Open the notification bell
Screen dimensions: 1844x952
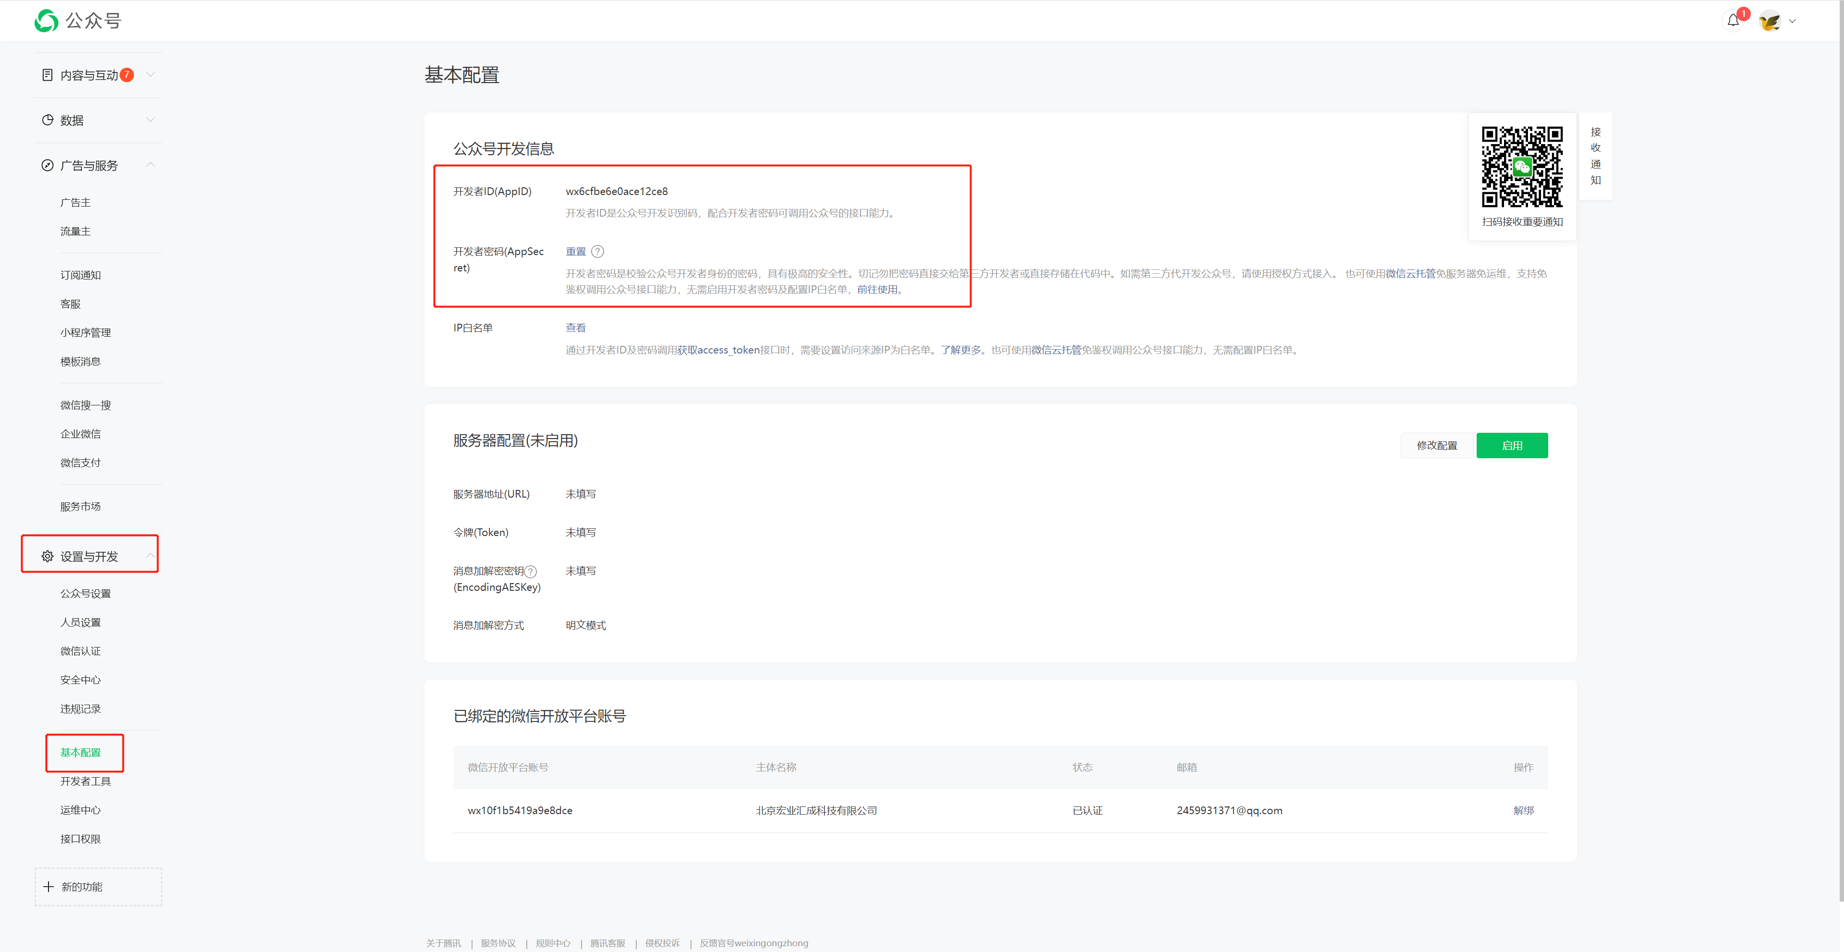(x=1733, y=20)
